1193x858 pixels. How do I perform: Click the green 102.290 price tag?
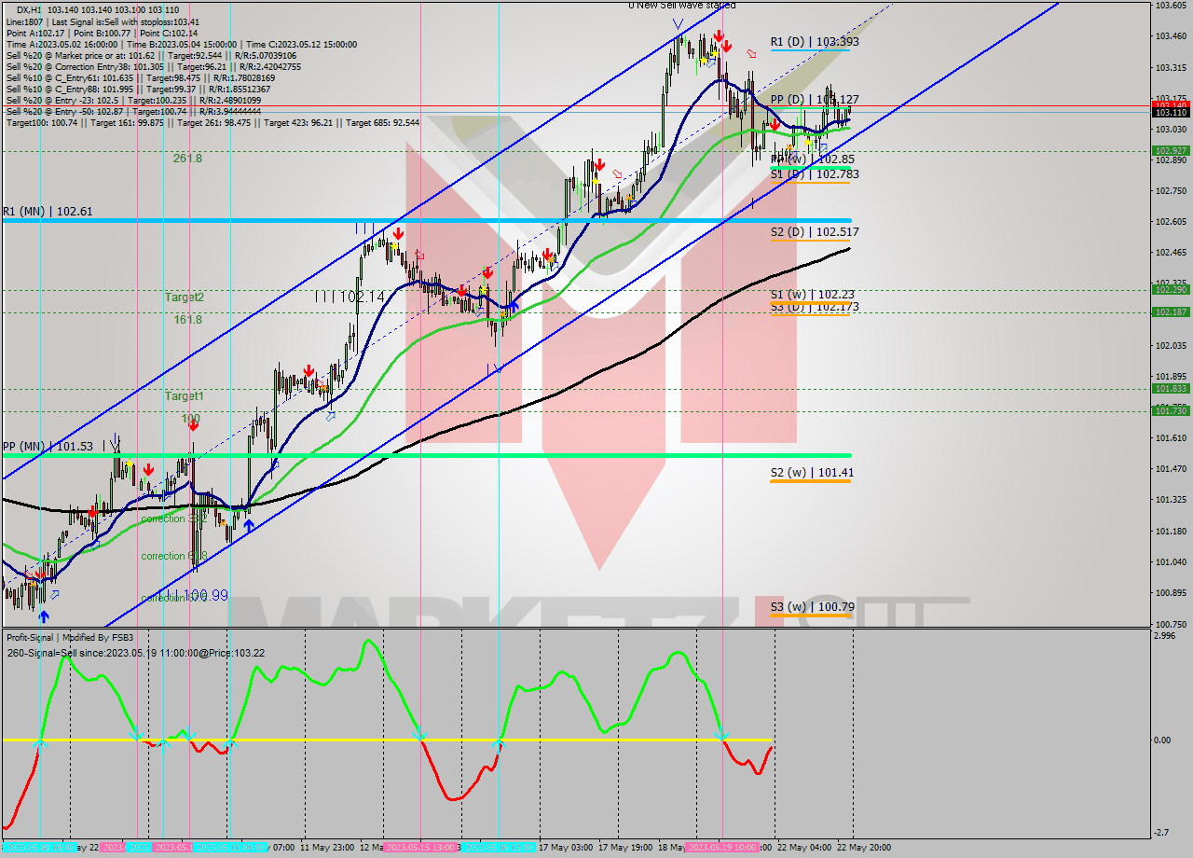(1172, 290)
